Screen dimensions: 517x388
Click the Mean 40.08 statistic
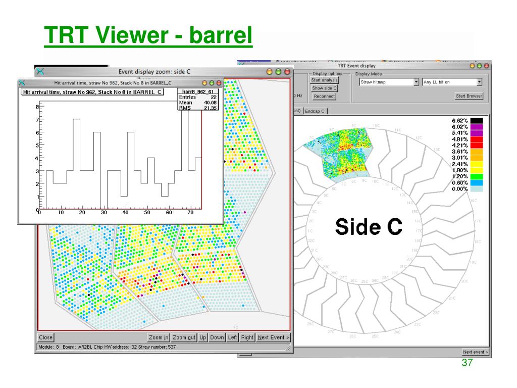coord(198,103)
